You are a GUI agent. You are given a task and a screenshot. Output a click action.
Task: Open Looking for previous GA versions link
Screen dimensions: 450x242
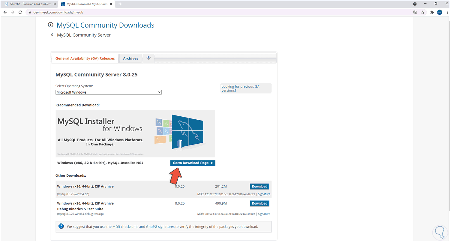click(x=240, y=88)
